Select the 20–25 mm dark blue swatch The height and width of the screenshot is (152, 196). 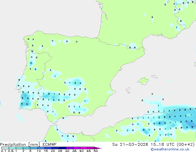pyautogui.click(x=55, y=148)
